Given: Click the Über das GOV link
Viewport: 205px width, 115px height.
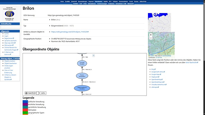Looking at the screenshot, I should pyautogui.click(x=10, y=43).
